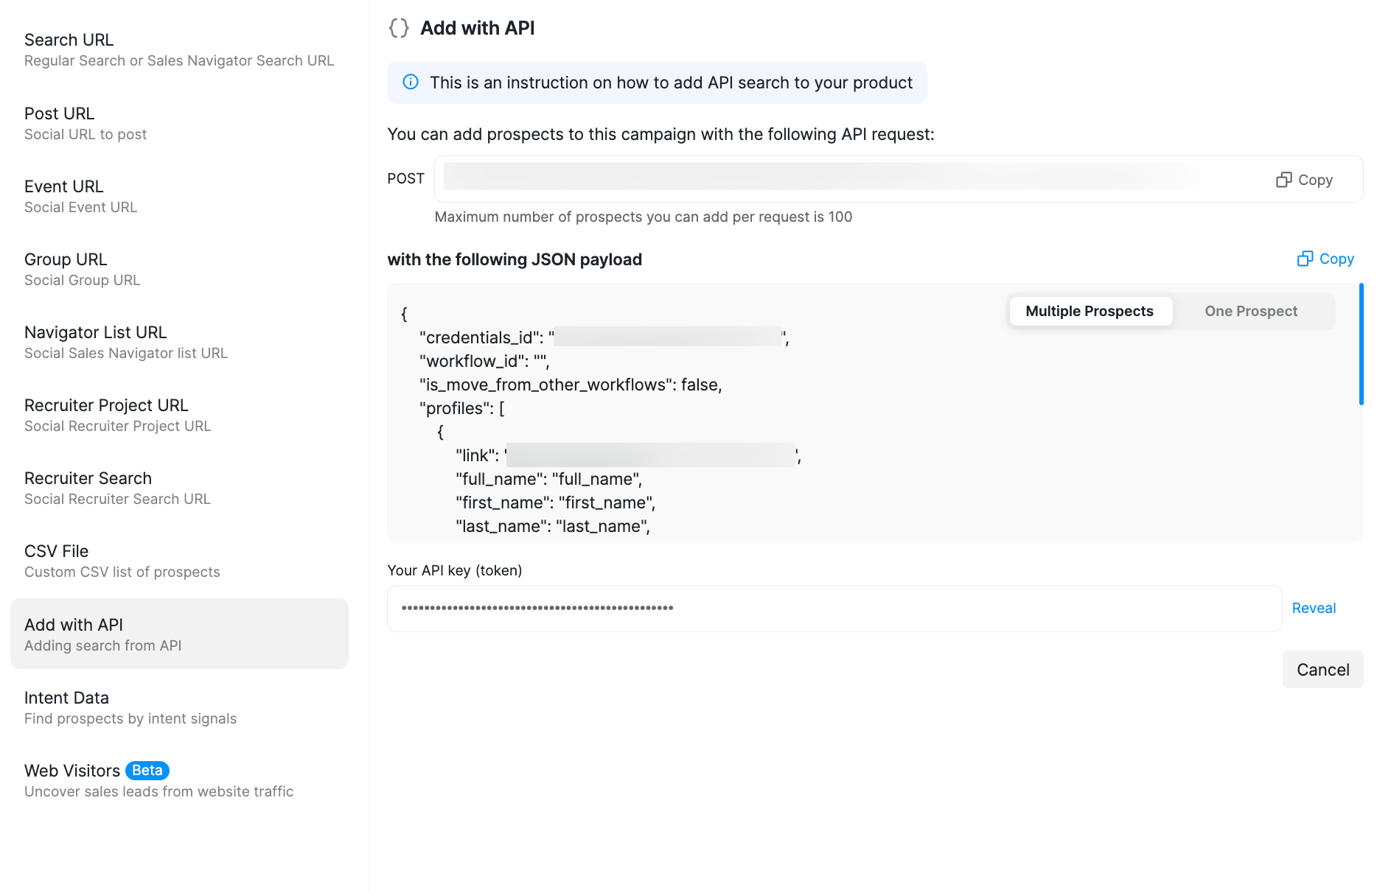
Task: Copy the JSON payload
Action: coord(1325,259)
